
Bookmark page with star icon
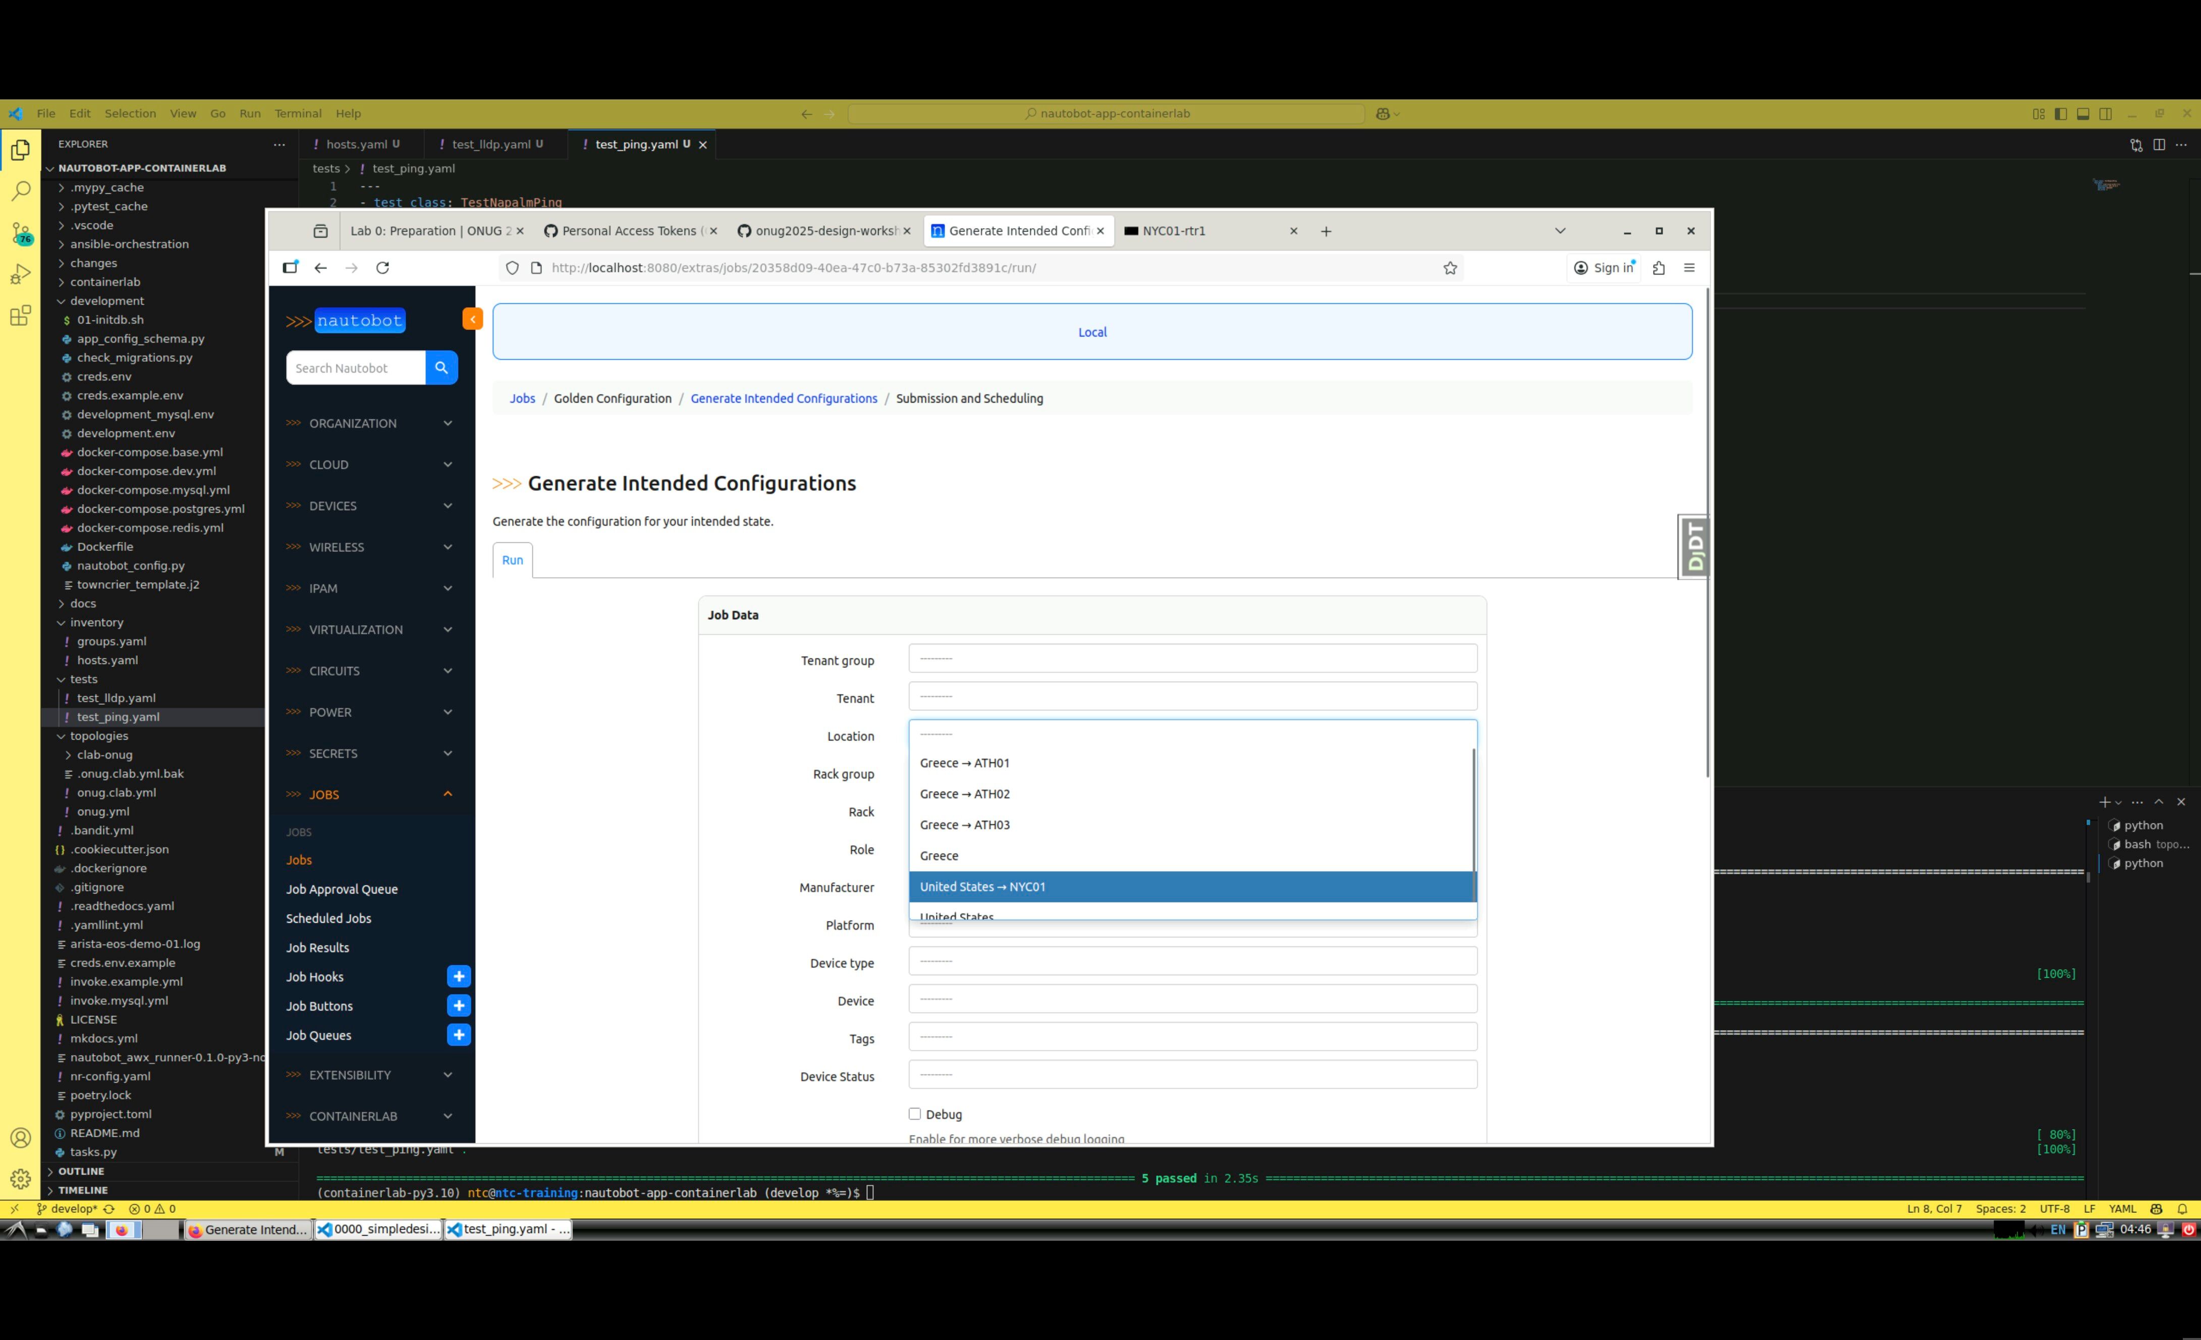pyautogui.click(x=1450, y=268)
